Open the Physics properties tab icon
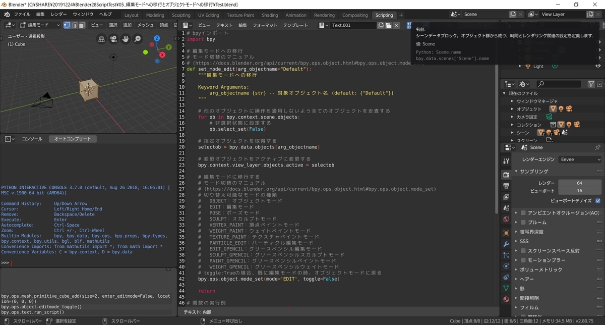Viewport: 605px width, 325px height. 506,266
